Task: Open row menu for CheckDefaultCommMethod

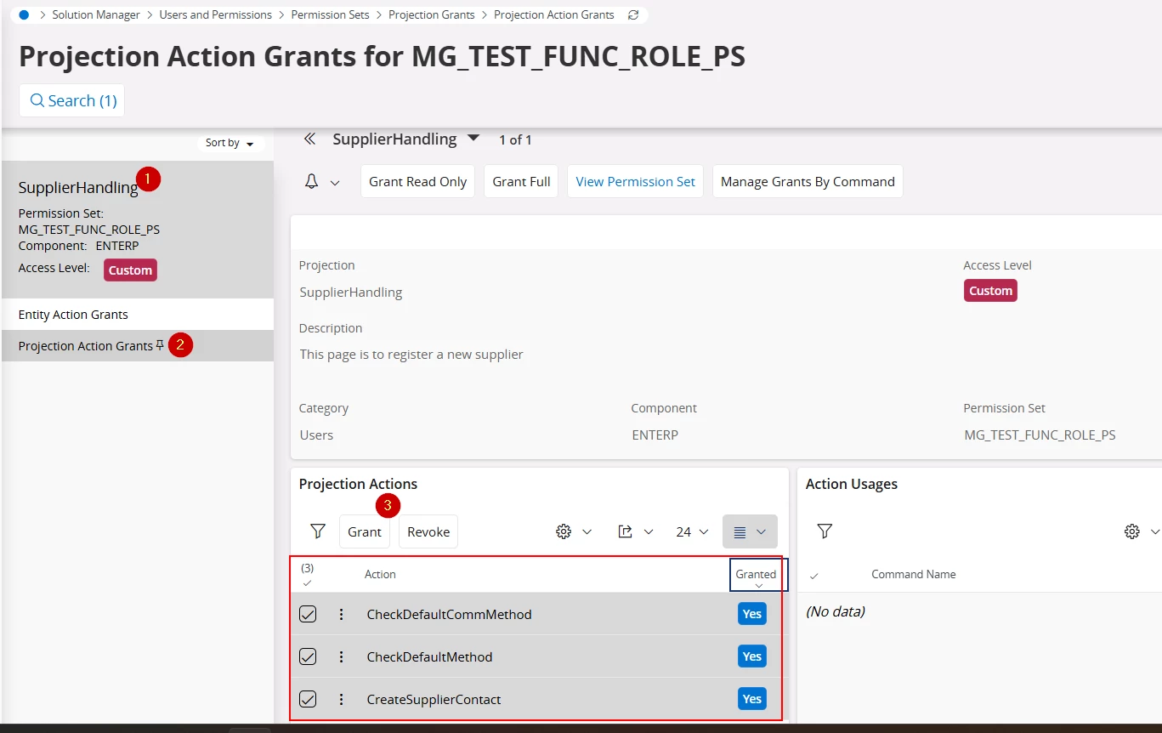Action: pos(342,614)
